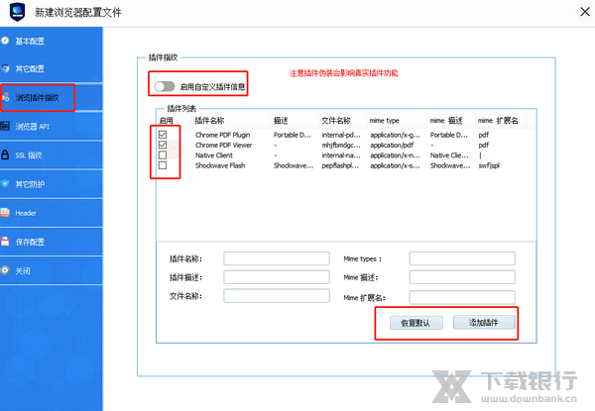Image resolution: width=595 pixels, height=411 pixels.
Task: Click the 添加插件 button
Action: pos(484,322)
